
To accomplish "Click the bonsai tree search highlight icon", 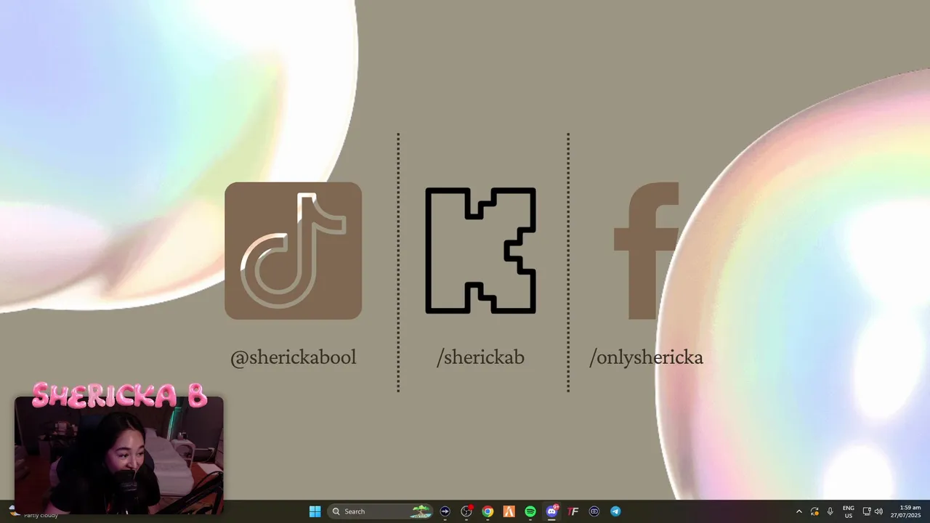I will (x=421, y=511).
